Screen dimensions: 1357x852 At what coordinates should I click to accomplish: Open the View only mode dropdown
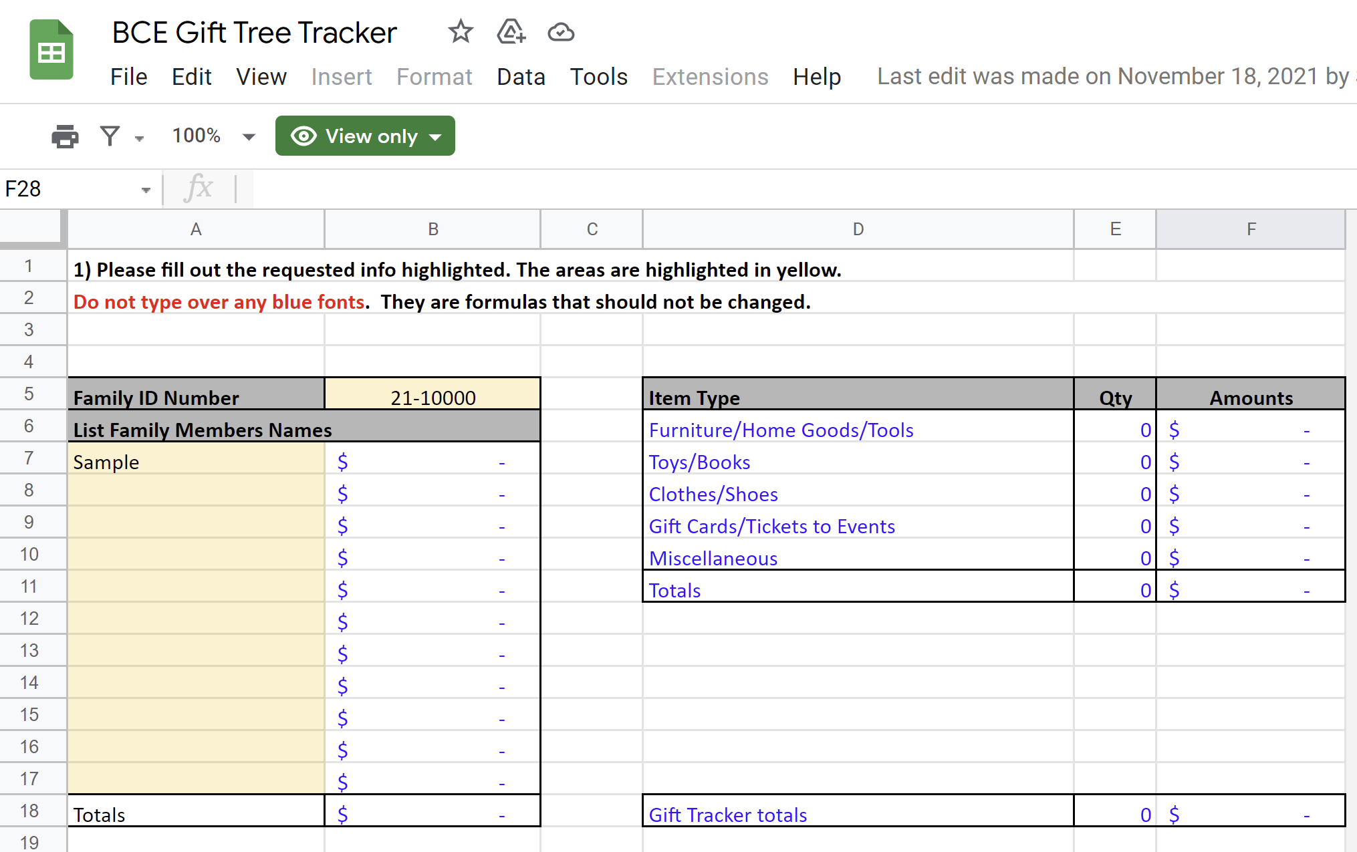click(x=436, y=137)
